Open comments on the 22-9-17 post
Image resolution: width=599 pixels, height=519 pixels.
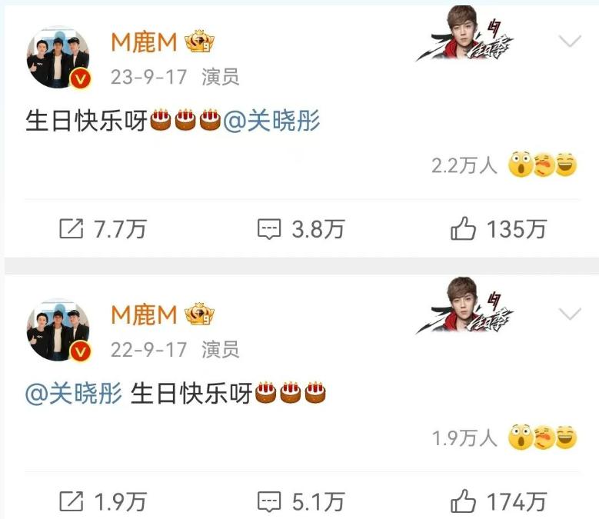coord(269,501)
